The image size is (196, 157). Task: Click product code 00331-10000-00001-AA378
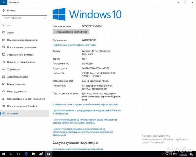(x=96, y=68)
